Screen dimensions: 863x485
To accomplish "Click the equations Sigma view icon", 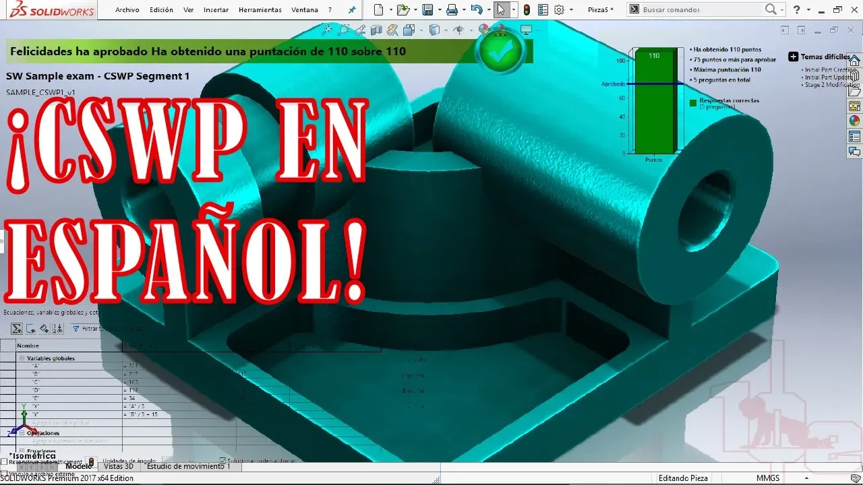I will [x=17, y=329].
